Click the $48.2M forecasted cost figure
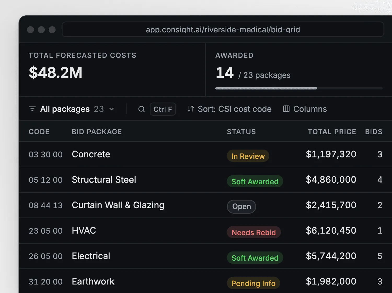This screenshot has height=293, width=392. (x=55, y=73)
